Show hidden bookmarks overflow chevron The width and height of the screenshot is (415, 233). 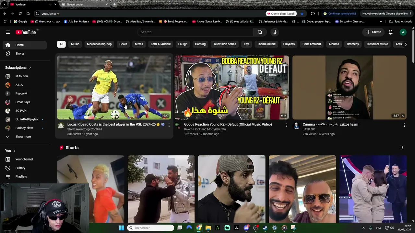pyautogui.click(x=381, y=22)
